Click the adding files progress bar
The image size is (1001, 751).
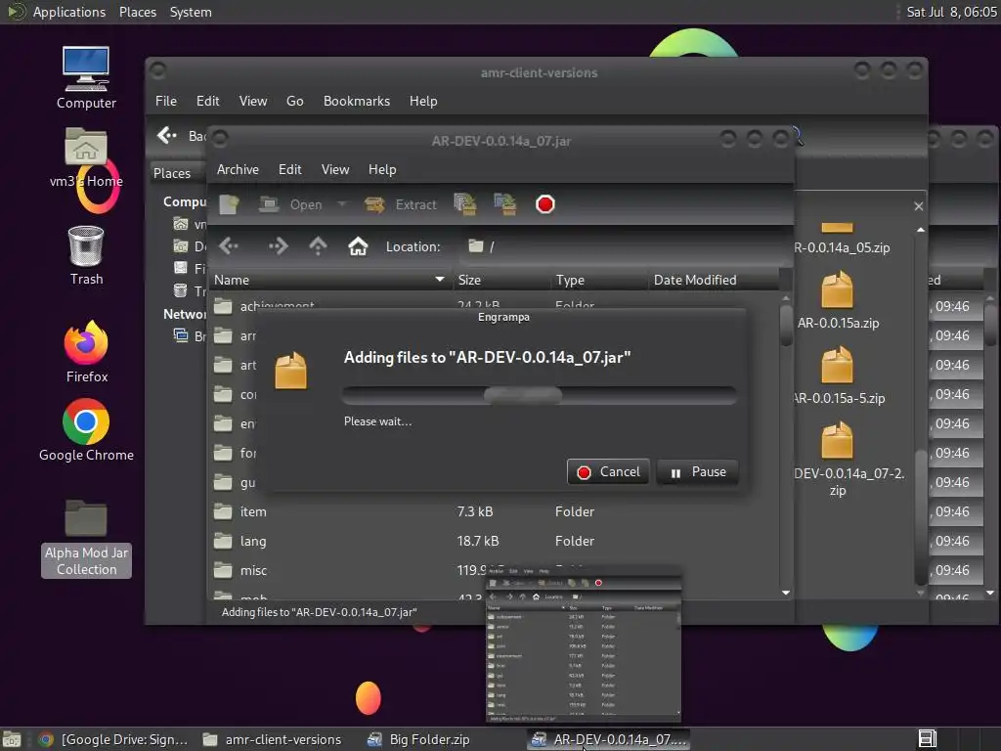(x=540, y=395)
